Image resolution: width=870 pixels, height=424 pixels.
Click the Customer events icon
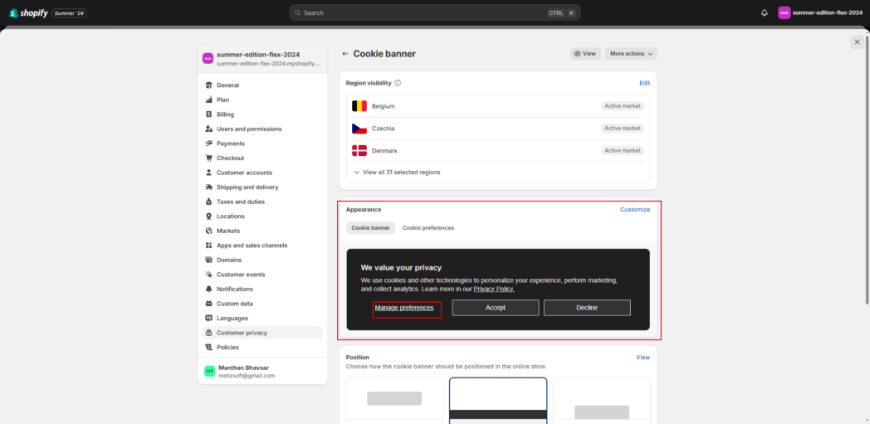point(208,275)
